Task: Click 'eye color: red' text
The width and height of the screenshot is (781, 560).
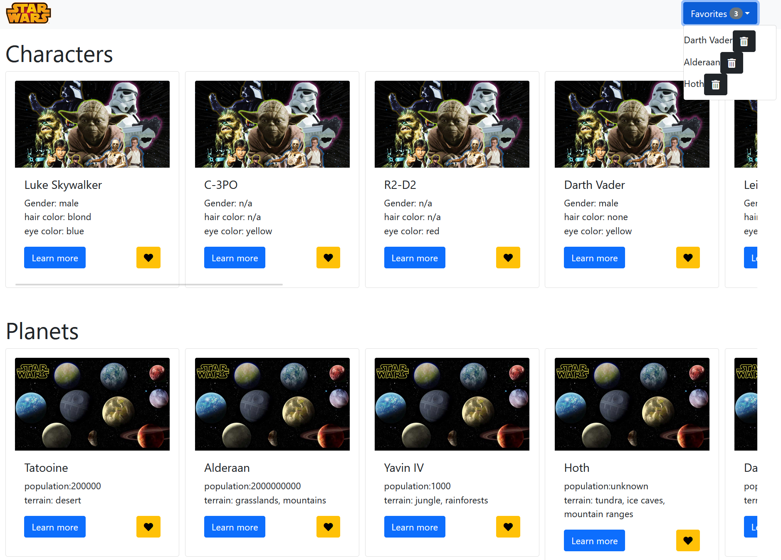Action: (x=412, y=231)
